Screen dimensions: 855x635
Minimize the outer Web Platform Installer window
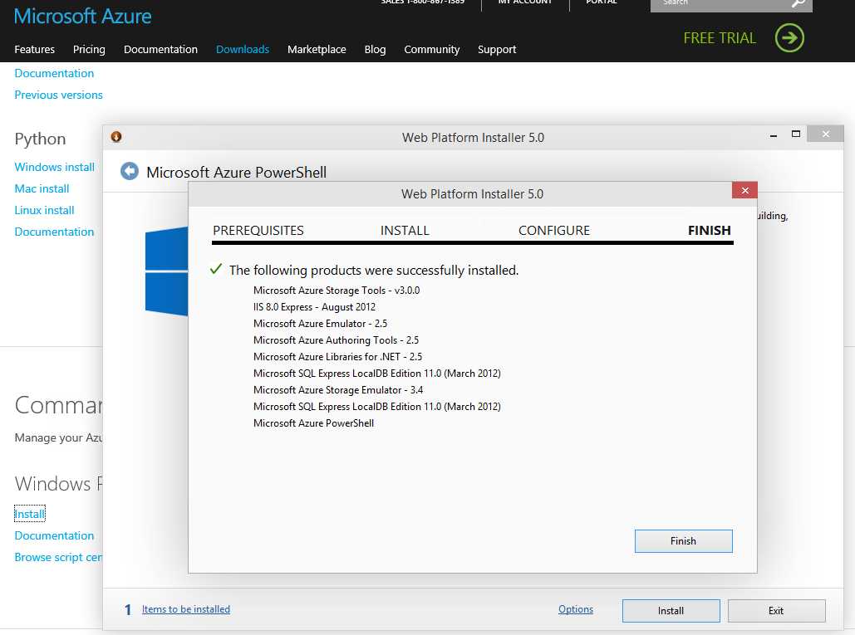pos(774,135)
